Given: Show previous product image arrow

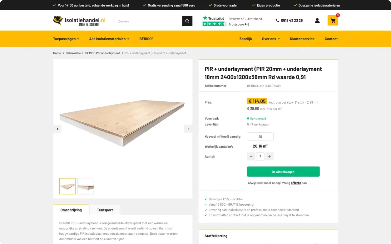Looking at the screenshot, I should [x=57, y=129].
